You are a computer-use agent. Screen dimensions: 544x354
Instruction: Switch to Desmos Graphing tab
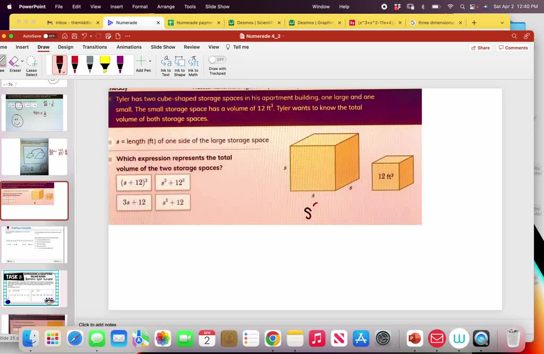click(314, 22)
